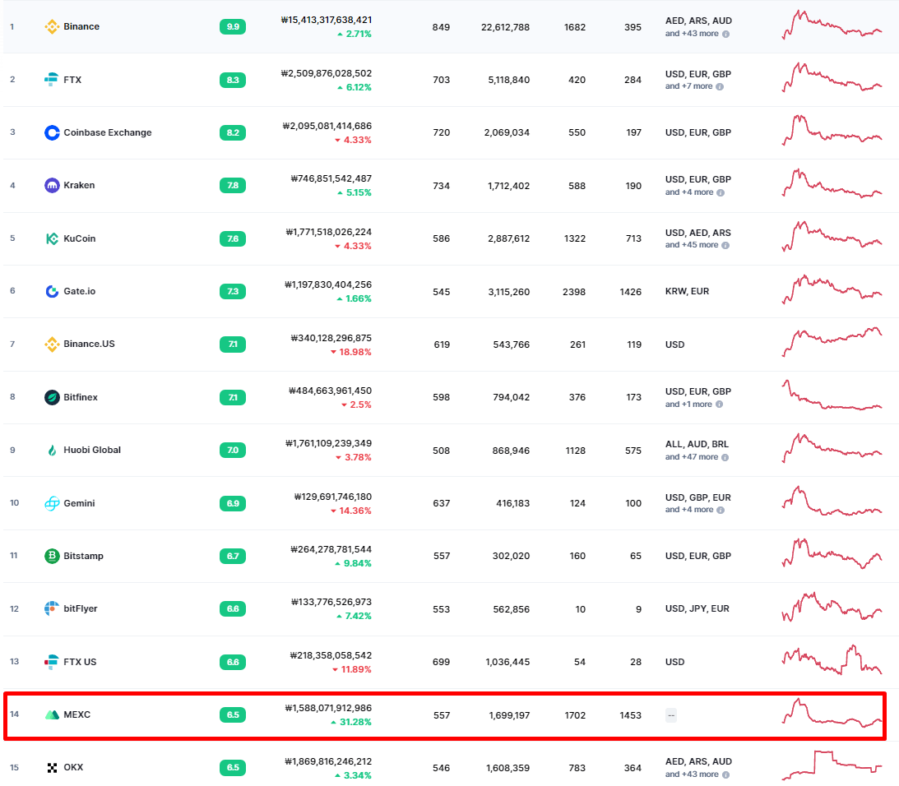Click the Gate.io logo icon

pos(52,291)
